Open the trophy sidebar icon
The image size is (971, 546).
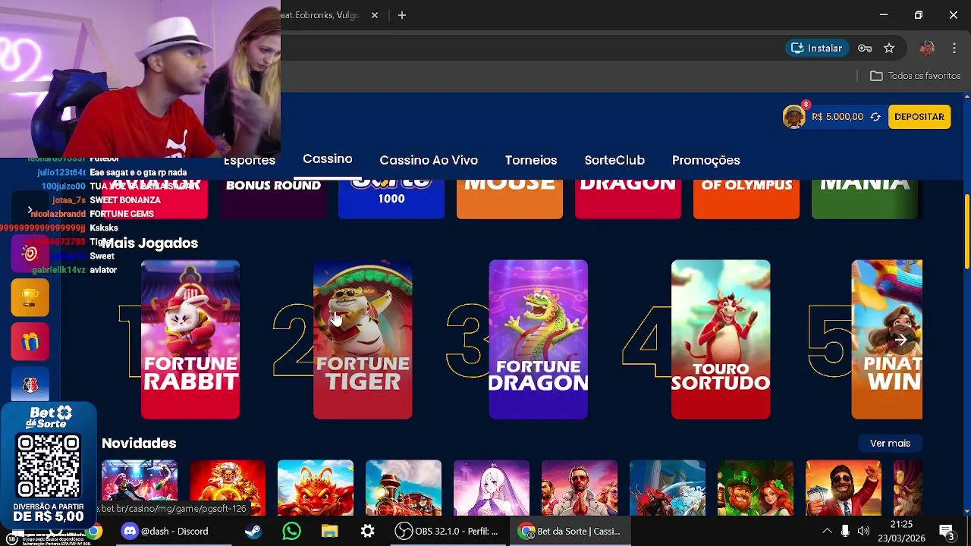(30, 297)
